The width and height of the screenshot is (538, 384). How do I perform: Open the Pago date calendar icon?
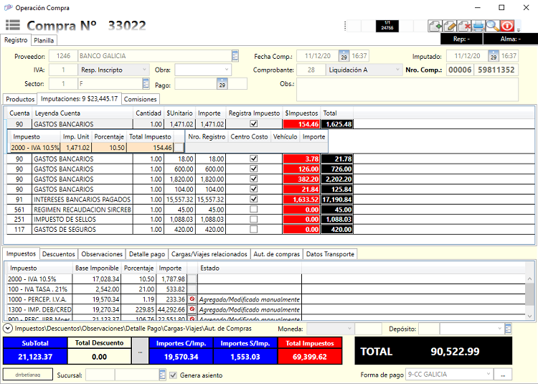point(222,84)
